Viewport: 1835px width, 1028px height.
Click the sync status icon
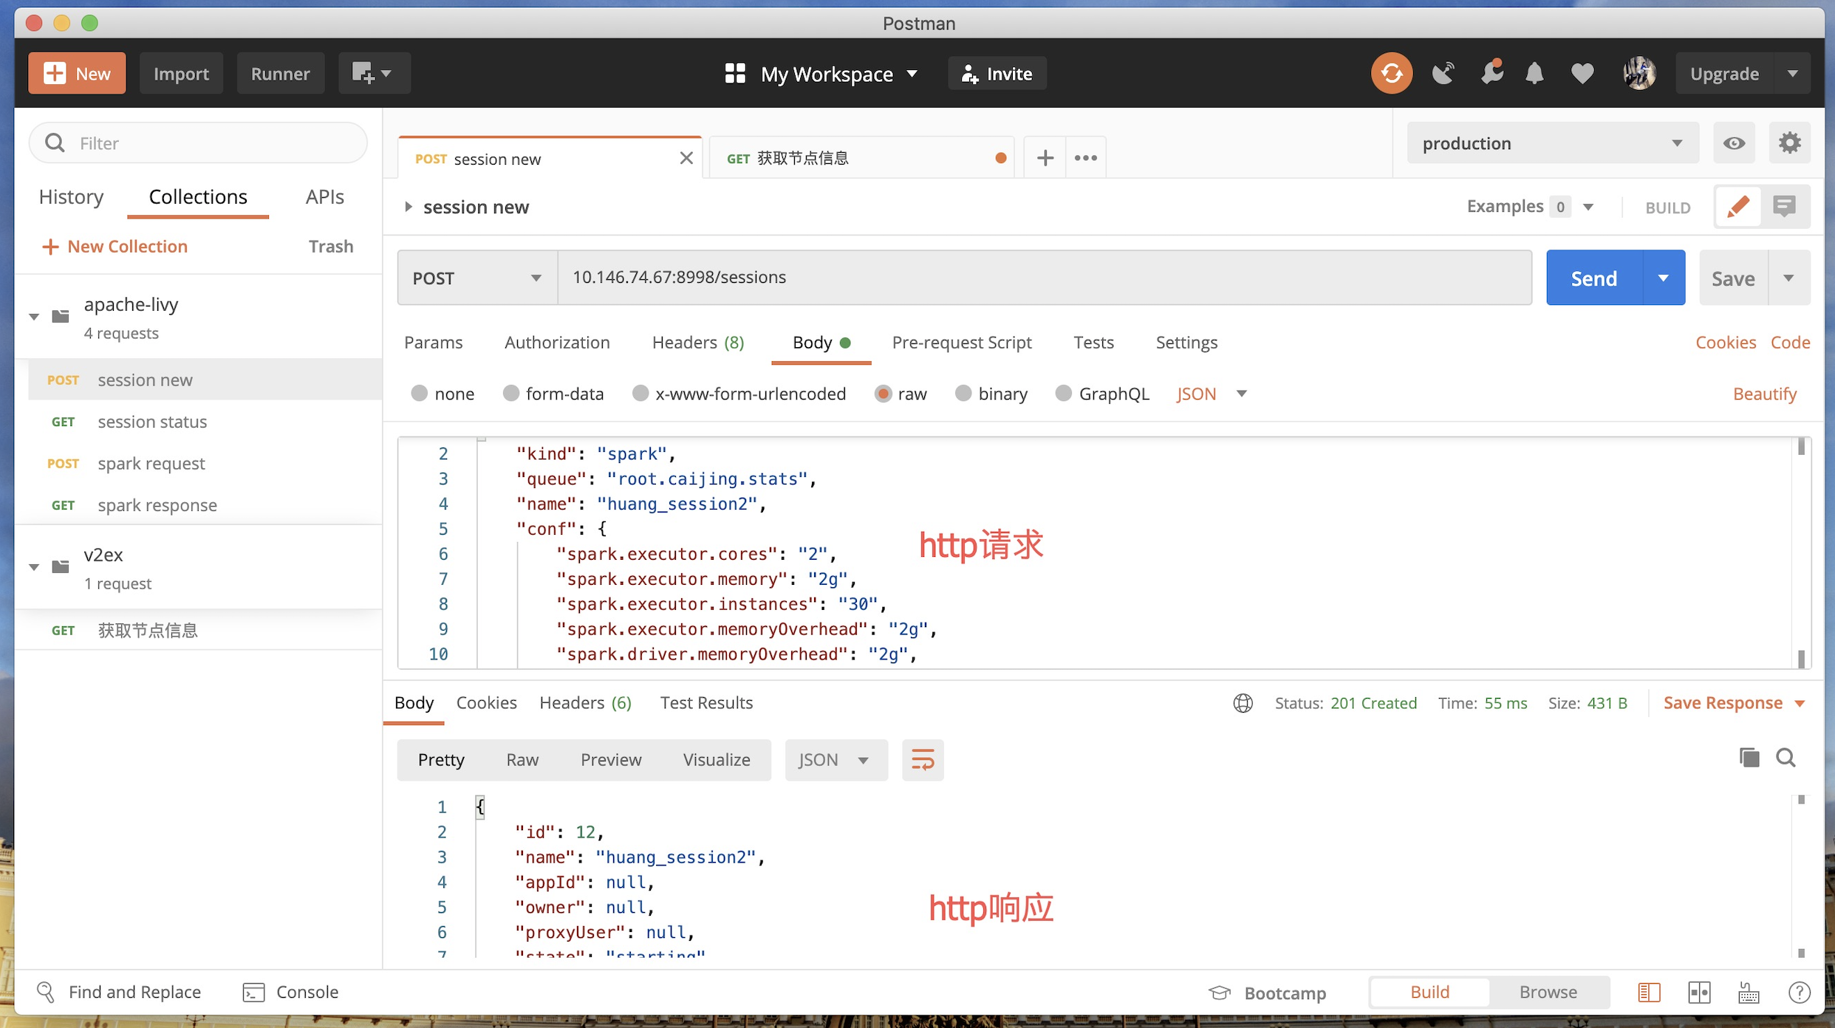tap(1392, 73)
